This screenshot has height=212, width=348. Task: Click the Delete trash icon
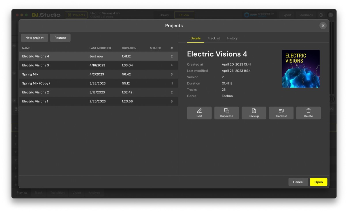pyautogui.click(x=308, y=111)
